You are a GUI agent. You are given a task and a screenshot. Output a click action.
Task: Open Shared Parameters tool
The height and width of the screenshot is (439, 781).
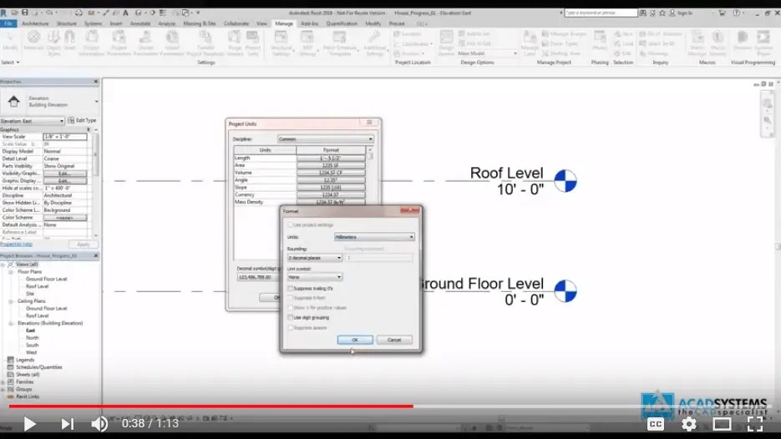click(x=145, y=42)
